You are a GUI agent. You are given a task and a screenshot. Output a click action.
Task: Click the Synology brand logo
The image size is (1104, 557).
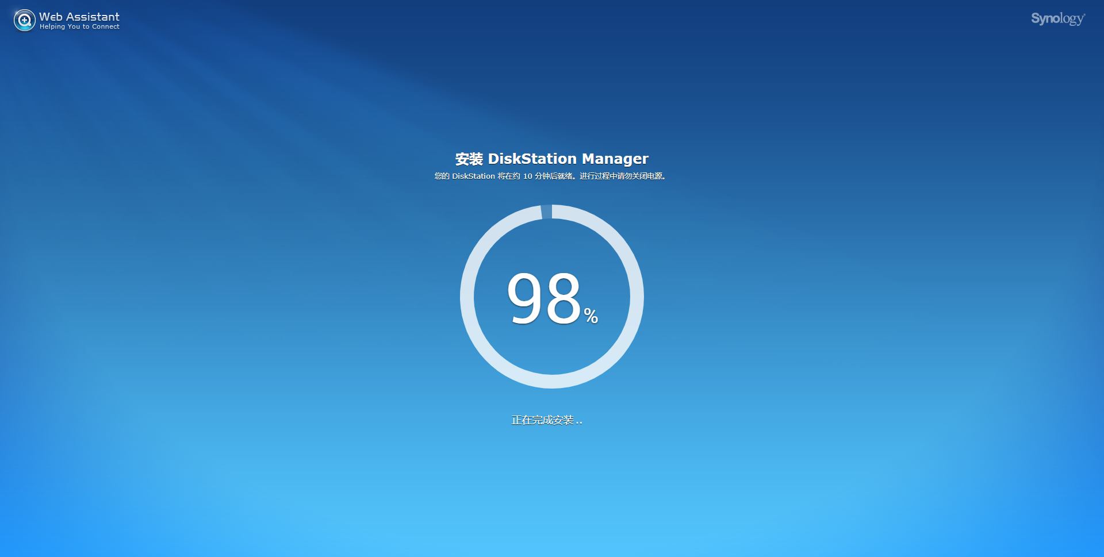tap(1058, 19)
